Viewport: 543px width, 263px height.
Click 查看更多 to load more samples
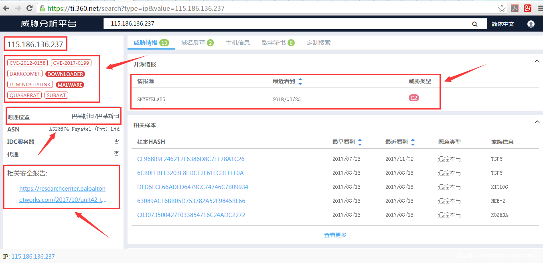335,235
